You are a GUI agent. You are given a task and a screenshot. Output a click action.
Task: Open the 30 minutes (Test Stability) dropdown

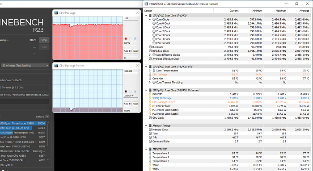pos(25,65)
